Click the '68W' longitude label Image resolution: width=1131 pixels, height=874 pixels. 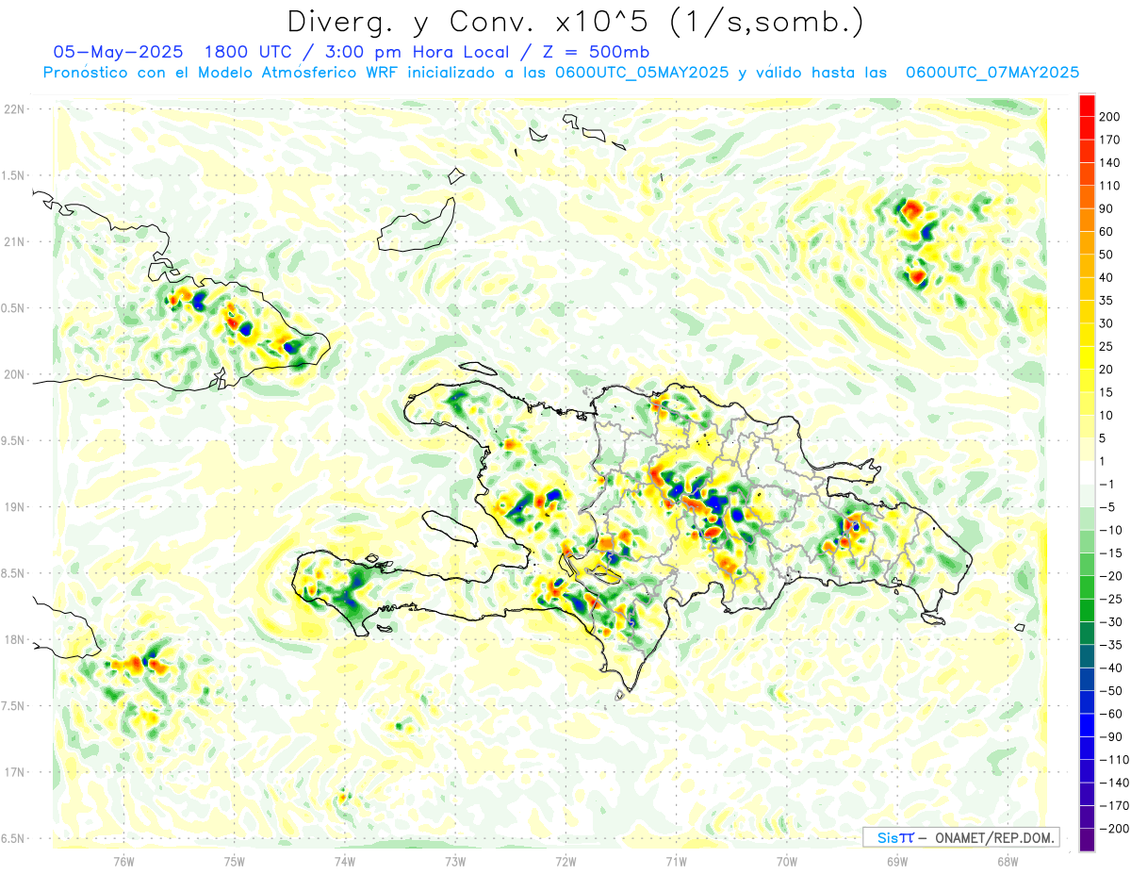click(1008, 860)
